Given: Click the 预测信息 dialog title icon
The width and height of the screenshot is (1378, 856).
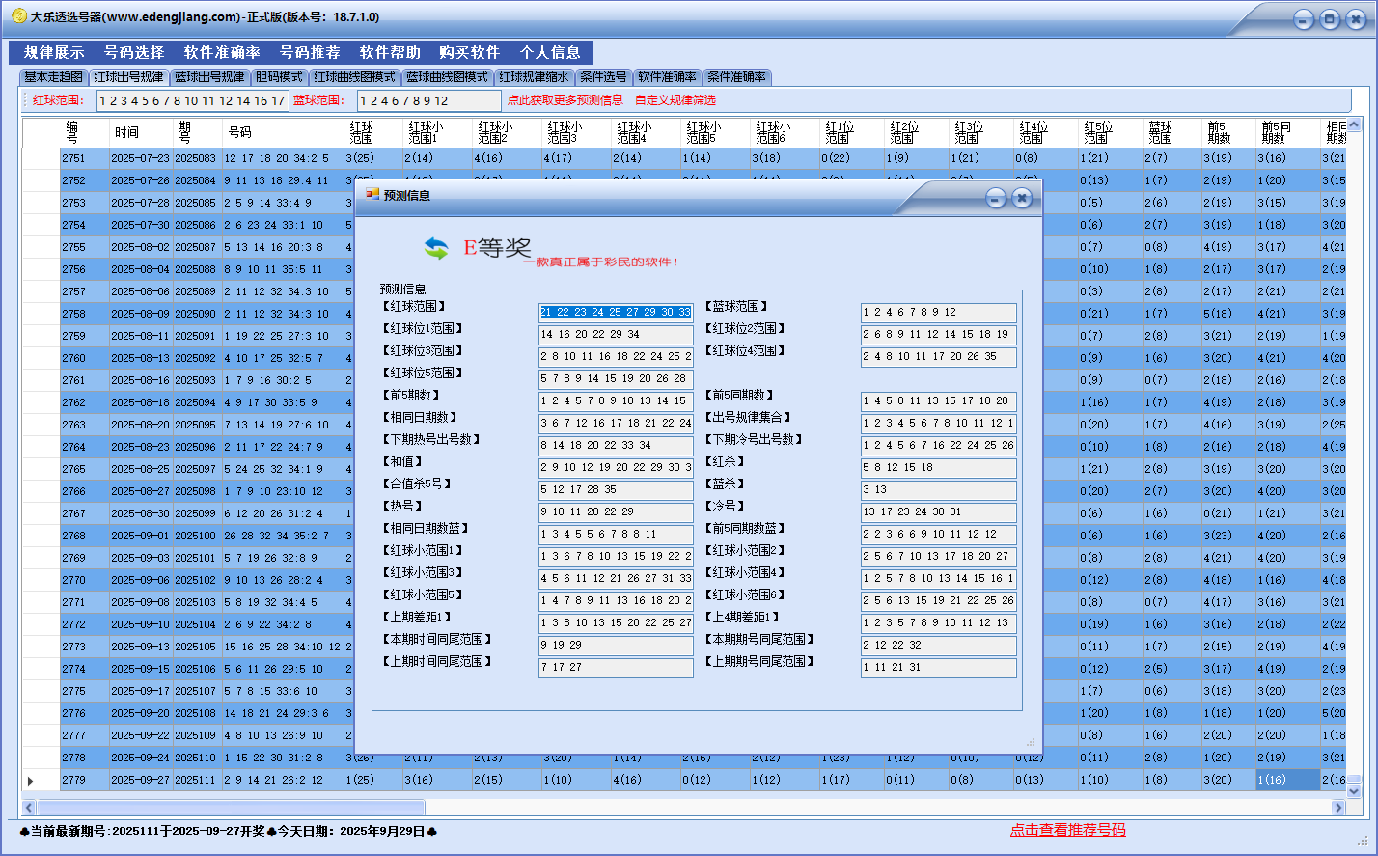Looking at the screenshot, I should 372,195.
